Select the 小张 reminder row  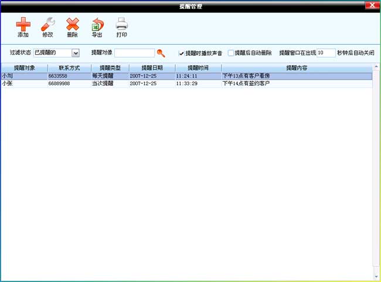[176, 84]
